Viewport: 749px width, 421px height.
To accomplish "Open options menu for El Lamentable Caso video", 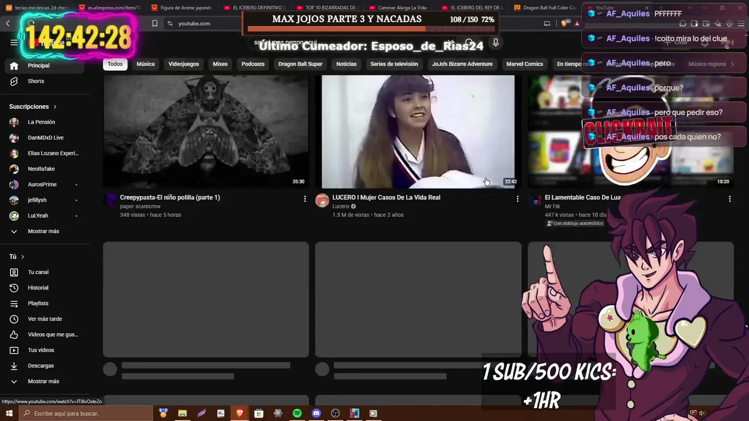I will point(730,199).
